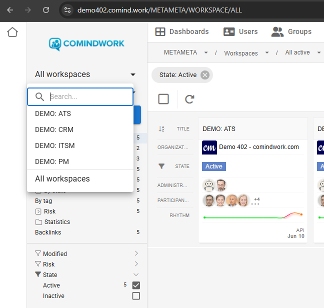Reload the page in browser
324x308 pixels.
tap(46, 10)
